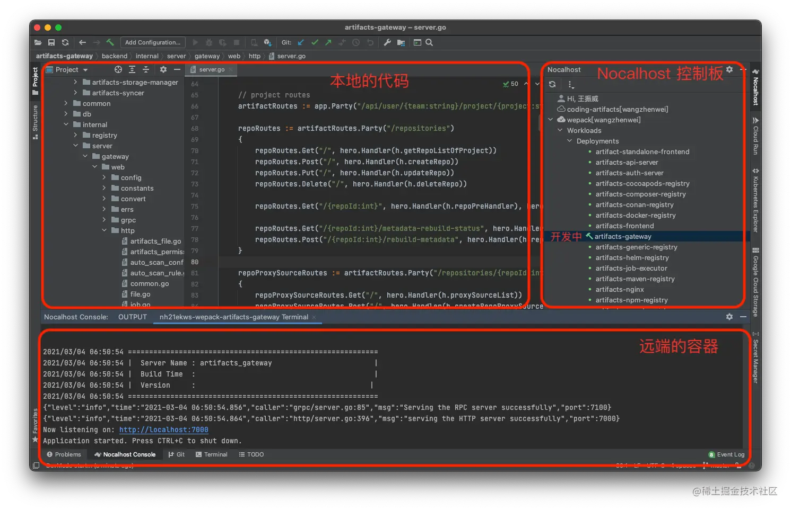The image size is (791, 510).
Task: Open Nocalhost Console gear settings
Action: coord(729,316)
